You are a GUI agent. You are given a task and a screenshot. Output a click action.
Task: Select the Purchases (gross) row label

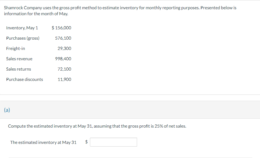click(x=23, y=38)
